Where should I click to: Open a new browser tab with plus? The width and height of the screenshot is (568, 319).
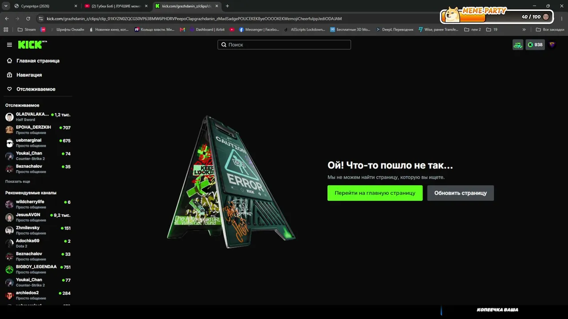tap(227, 6)
